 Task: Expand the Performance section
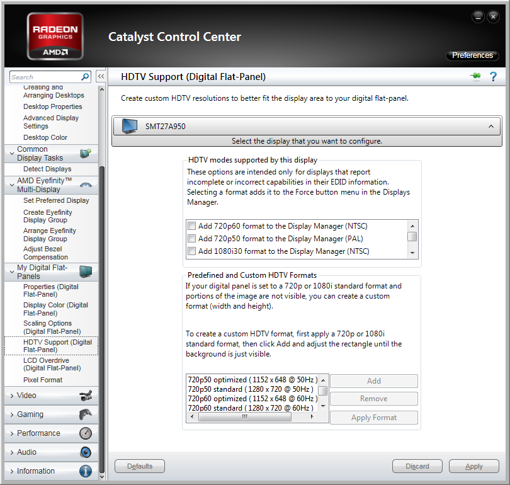[x=12, y=433]
